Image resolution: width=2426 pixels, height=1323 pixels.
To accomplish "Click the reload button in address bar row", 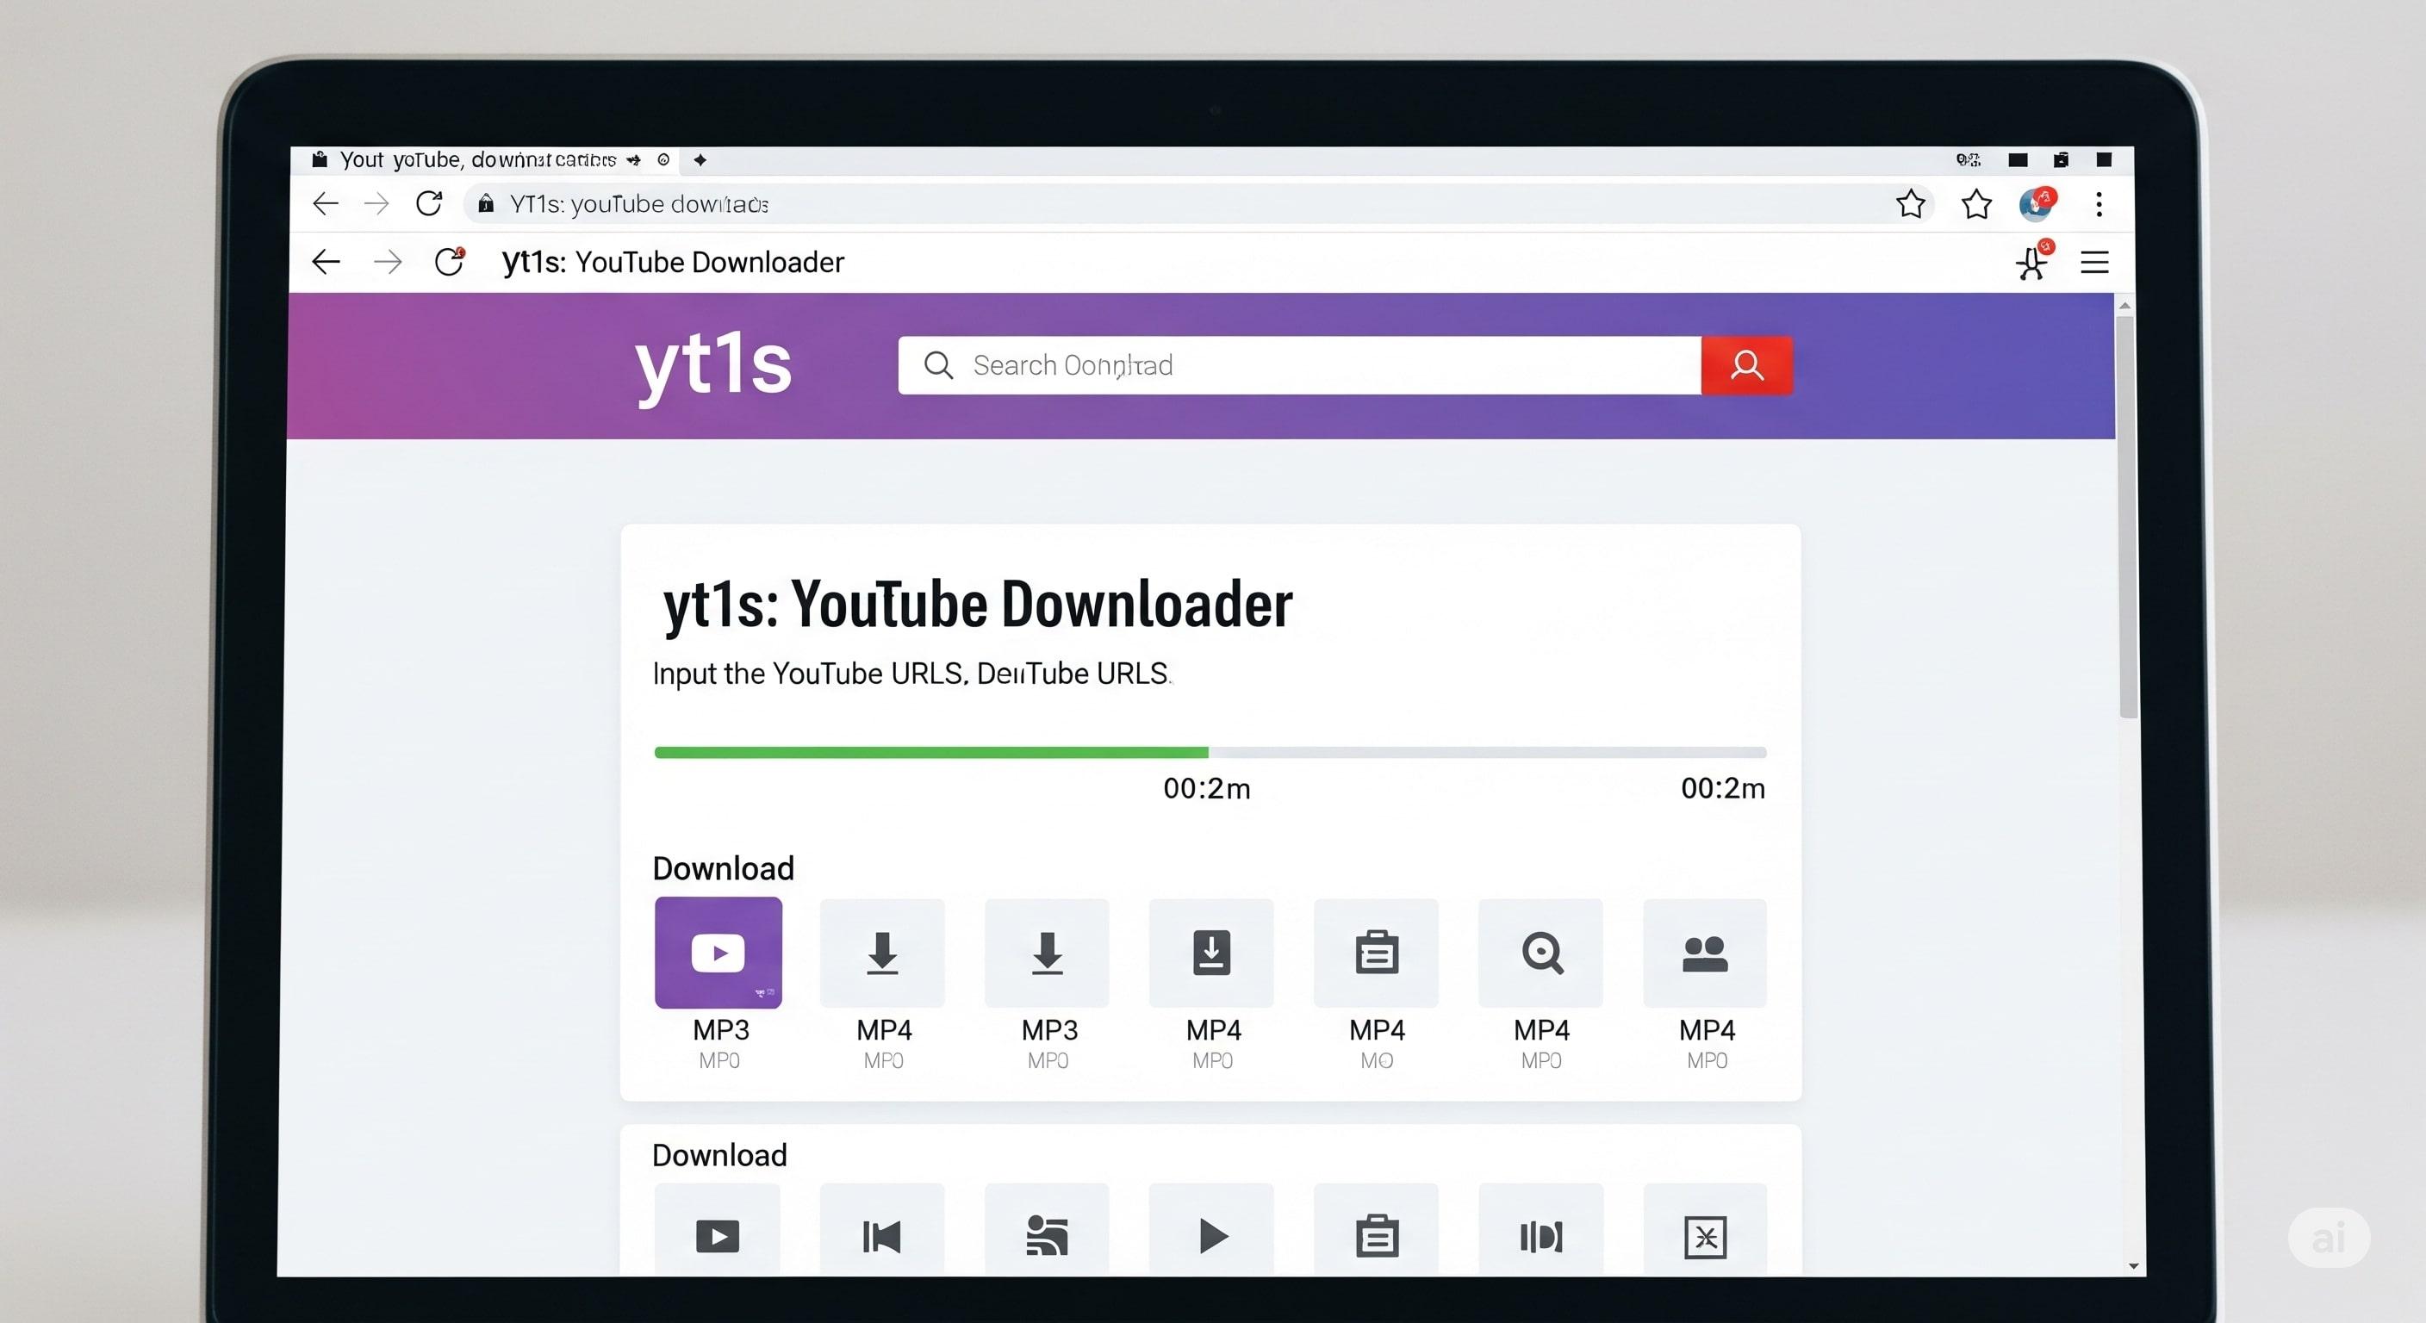I will pos(429,203).
